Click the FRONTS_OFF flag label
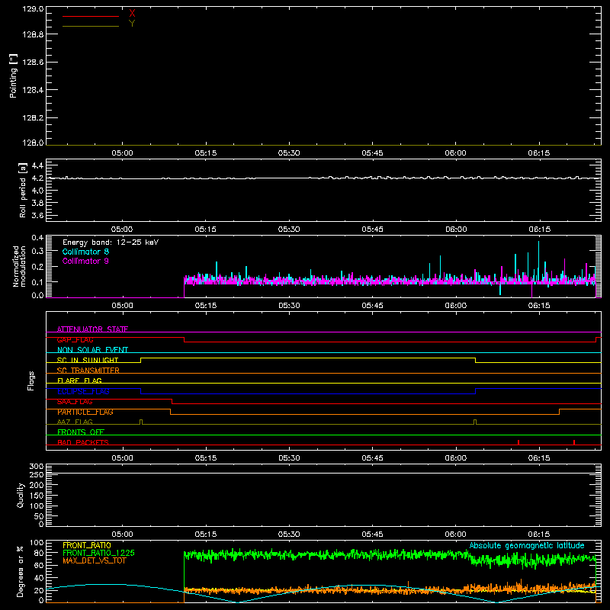Screen dimensions: 610x610 [x=81, y=432]
